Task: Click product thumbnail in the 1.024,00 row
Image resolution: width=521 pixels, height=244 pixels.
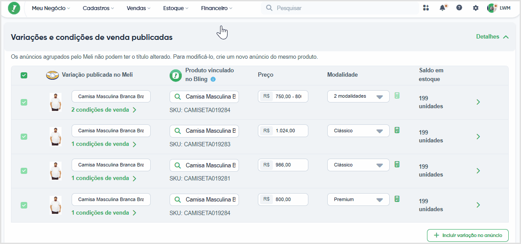Action: click(x=55, y=137)
